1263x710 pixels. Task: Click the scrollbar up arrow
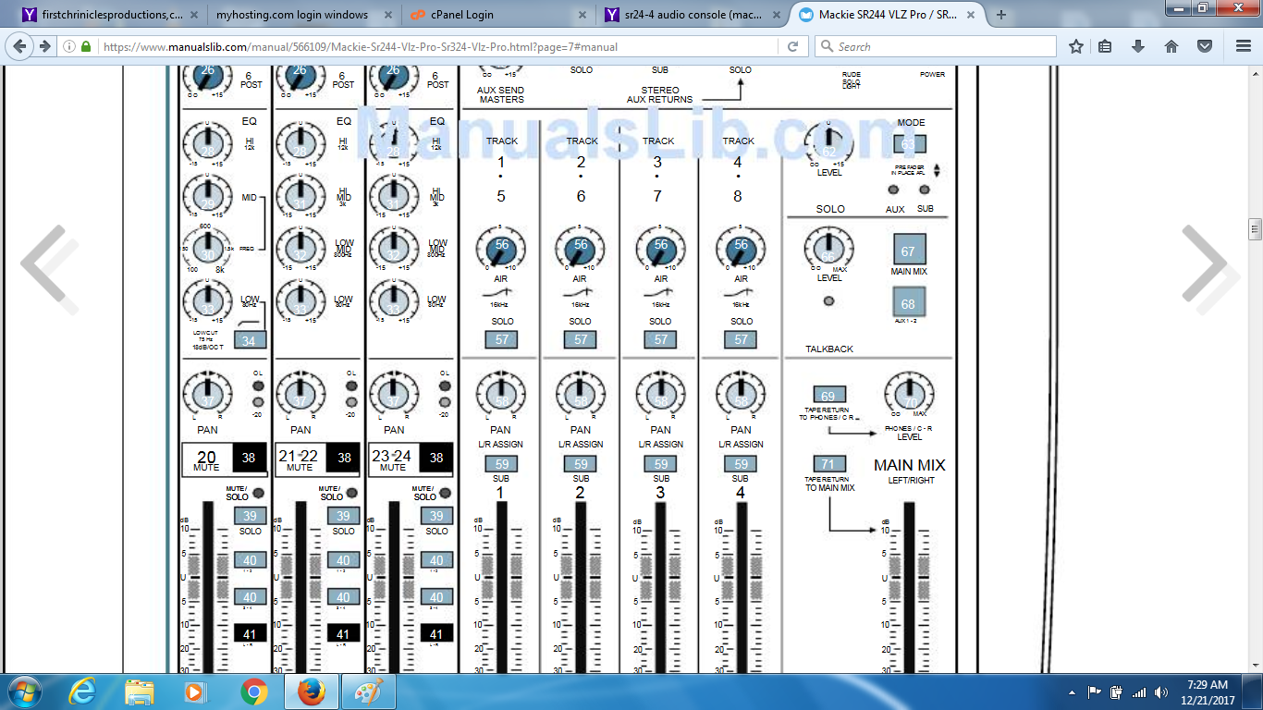(x=1255, y=75)
